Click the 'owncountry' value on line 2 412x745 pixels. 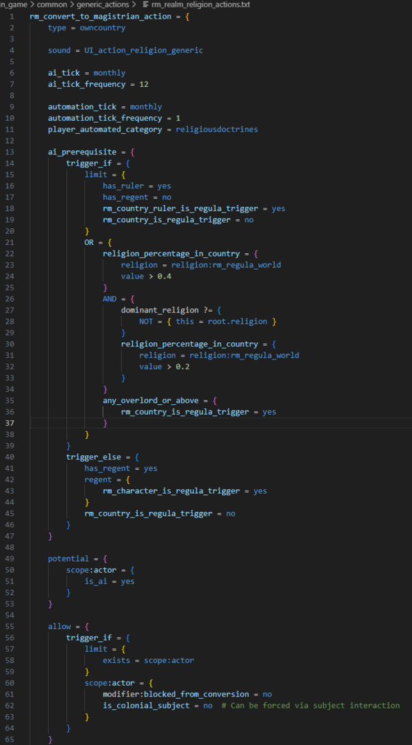pos(103,28)
